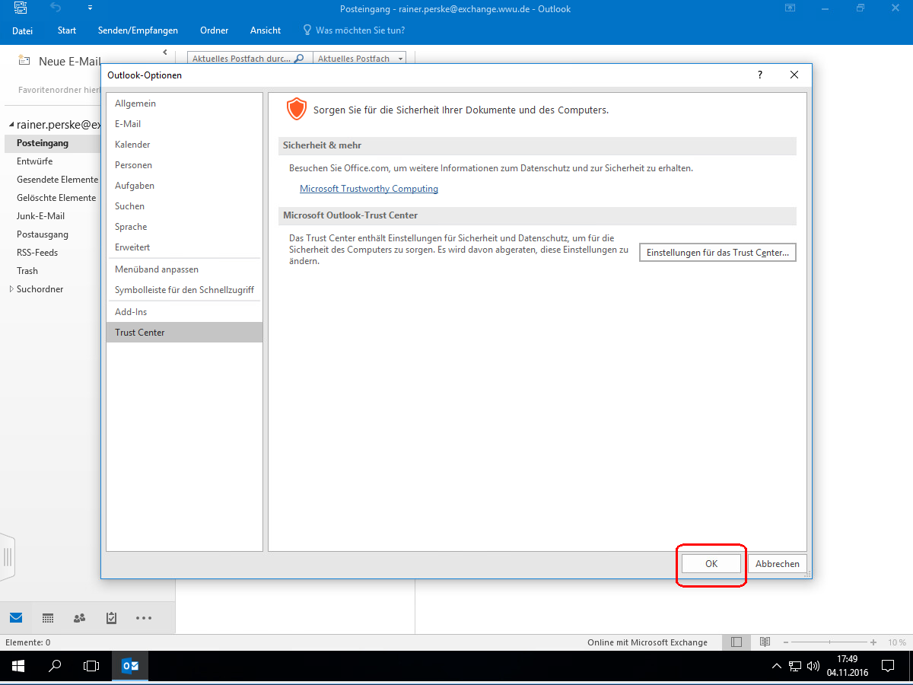Open the Microsoft Trustworthy Computing link
Screen dimensions: 913x685
(368, 189)
